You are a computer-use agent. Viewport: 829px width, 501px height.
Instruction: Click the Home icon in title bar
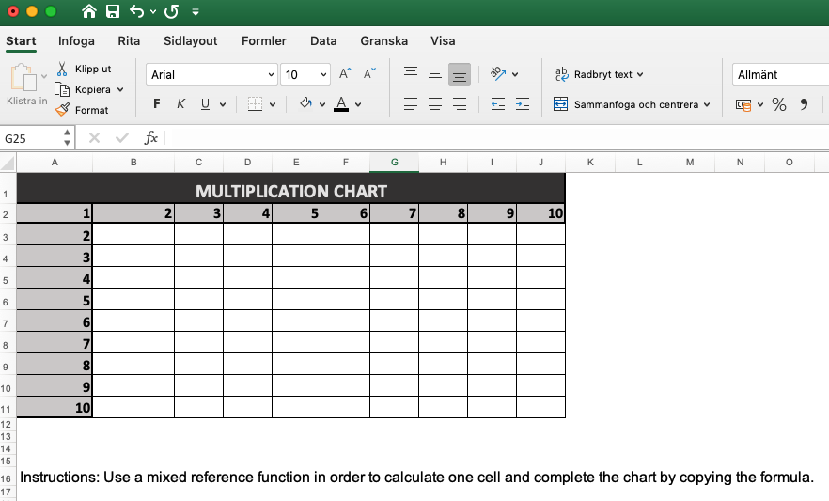(88, 11)
